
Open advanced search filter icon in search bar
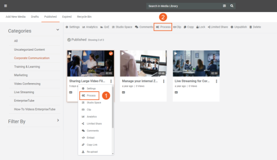[224, 6]
